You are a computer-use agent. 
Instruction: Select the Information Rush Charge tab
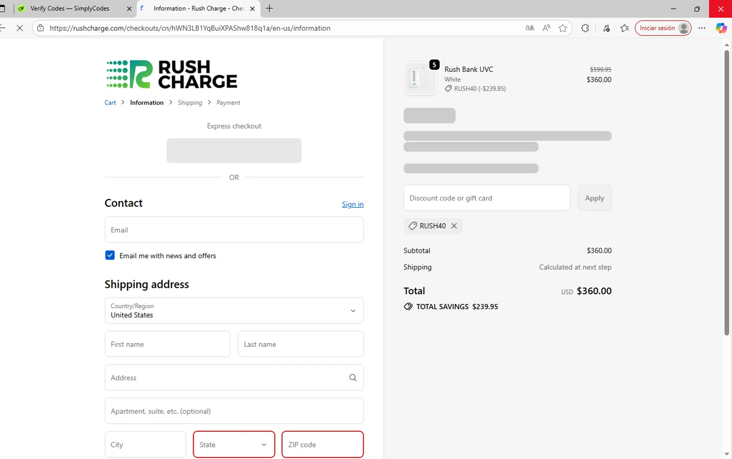pos(199,9)
